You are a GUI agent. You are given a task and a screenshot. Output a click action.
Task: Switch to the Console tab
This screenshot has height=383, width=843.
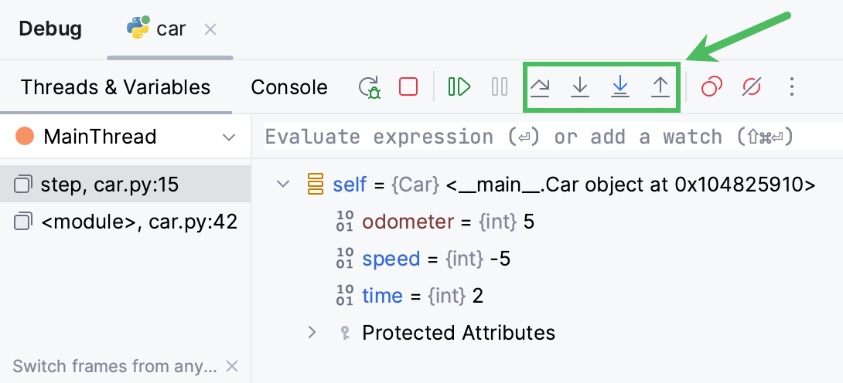(x=289, y=87)
